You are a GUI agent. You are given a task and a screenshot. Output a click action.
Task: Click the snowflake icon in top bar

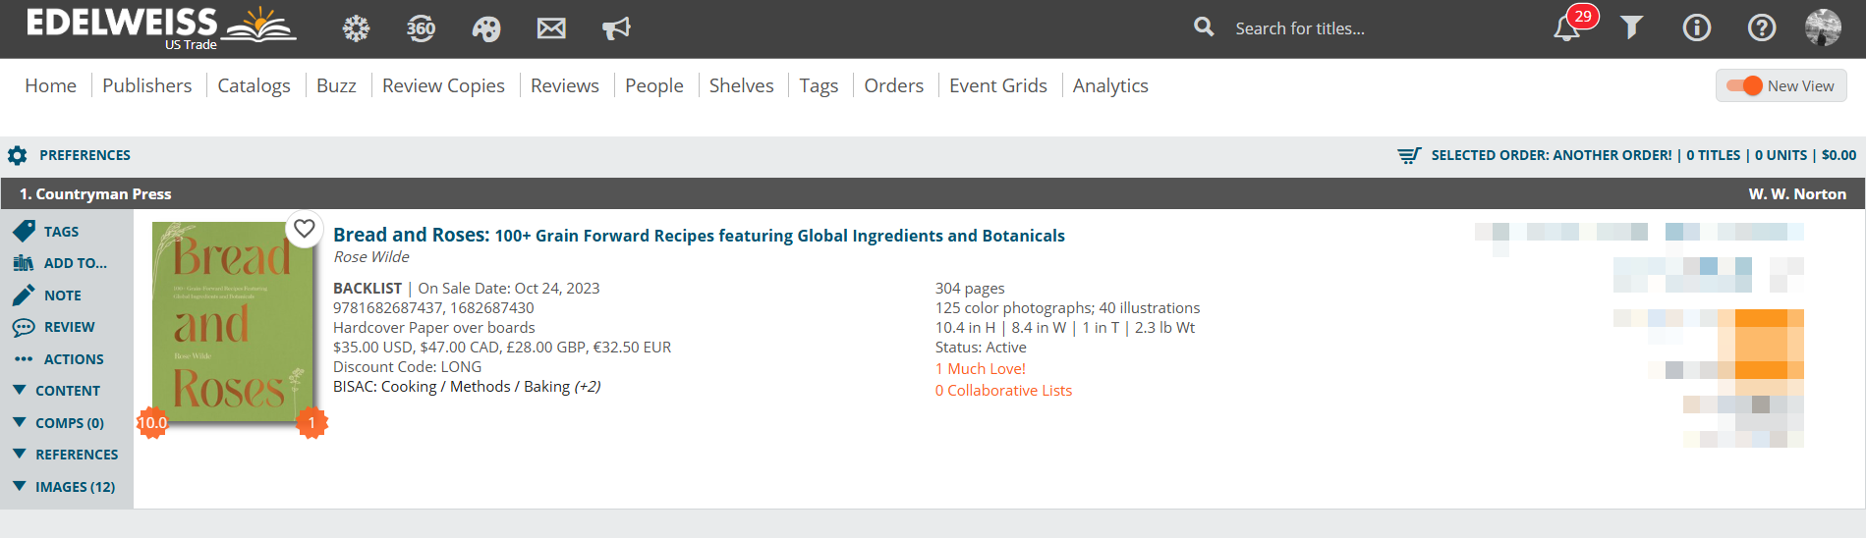tap(356, 28)
